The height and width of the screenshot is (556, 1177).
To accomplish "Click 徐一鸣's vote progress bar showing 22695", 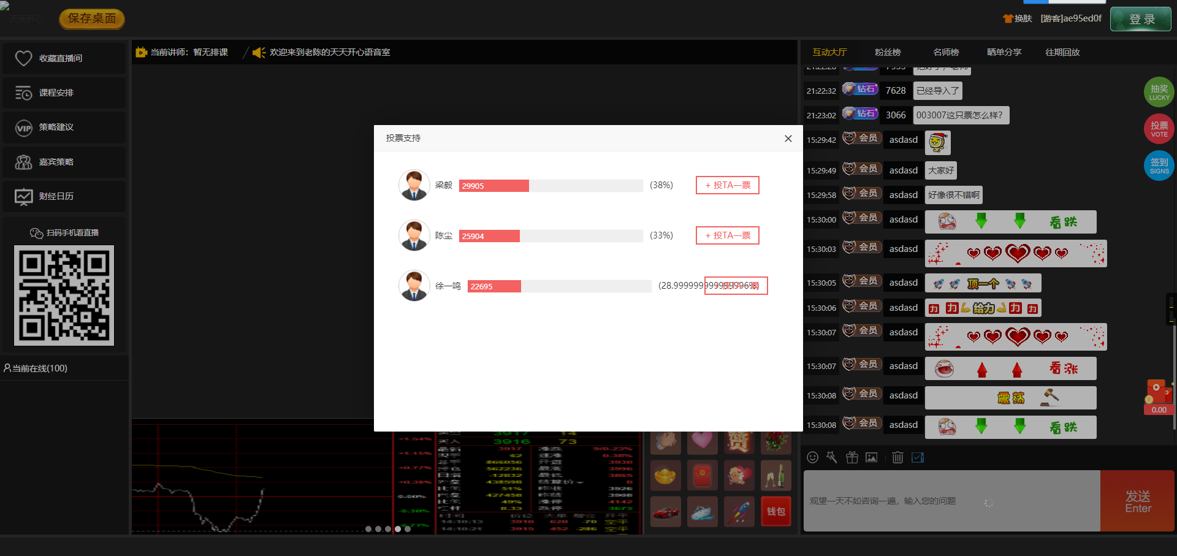I will pos(560,286).
